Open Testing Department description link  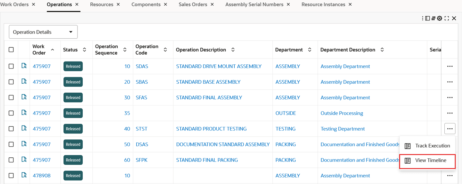point(343,129)
